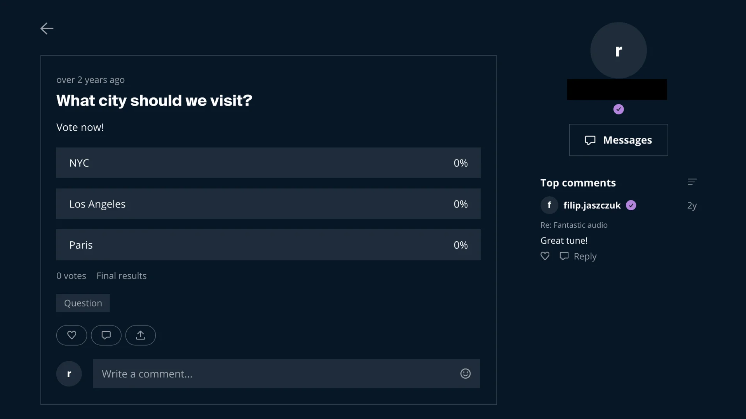Vote for Los Angeles option
746x419 pixels.
(268, 204)
